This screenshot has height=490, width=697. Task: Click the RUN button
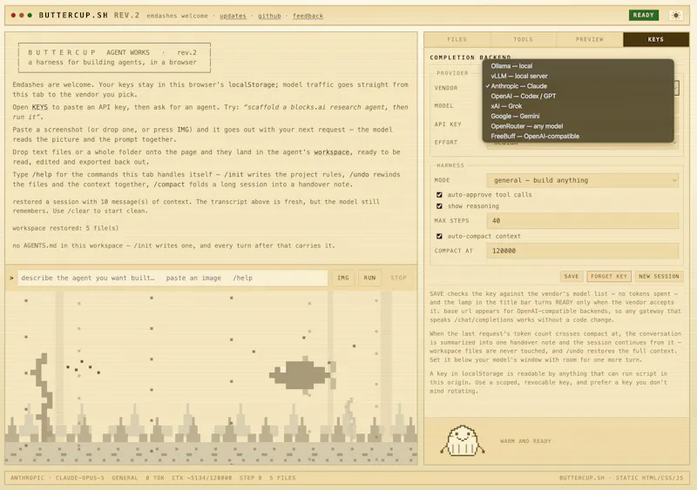(369, 279)
